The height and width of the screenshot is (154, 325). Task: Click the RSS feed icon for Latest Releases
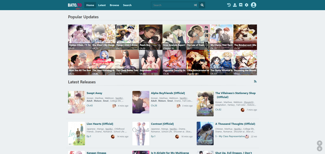[255, 81]
